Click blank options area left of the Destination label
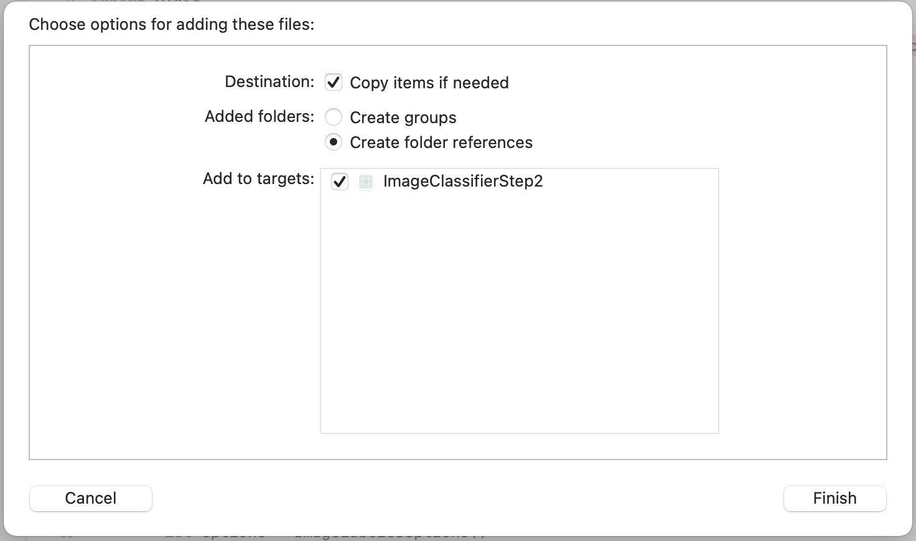Screen dimensions: 916x541 pyautogui.click(x=124, y=82)
